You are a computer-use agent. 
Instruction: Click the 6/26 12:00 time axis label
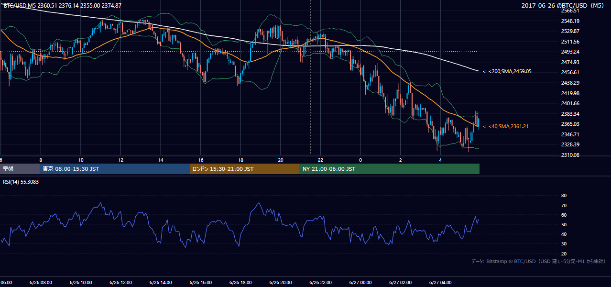point(120,283)
